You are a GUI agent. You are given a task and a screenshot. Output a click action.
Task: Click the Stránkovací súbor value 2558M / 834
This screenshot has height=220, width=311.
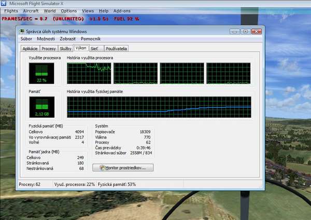(141, 153)
